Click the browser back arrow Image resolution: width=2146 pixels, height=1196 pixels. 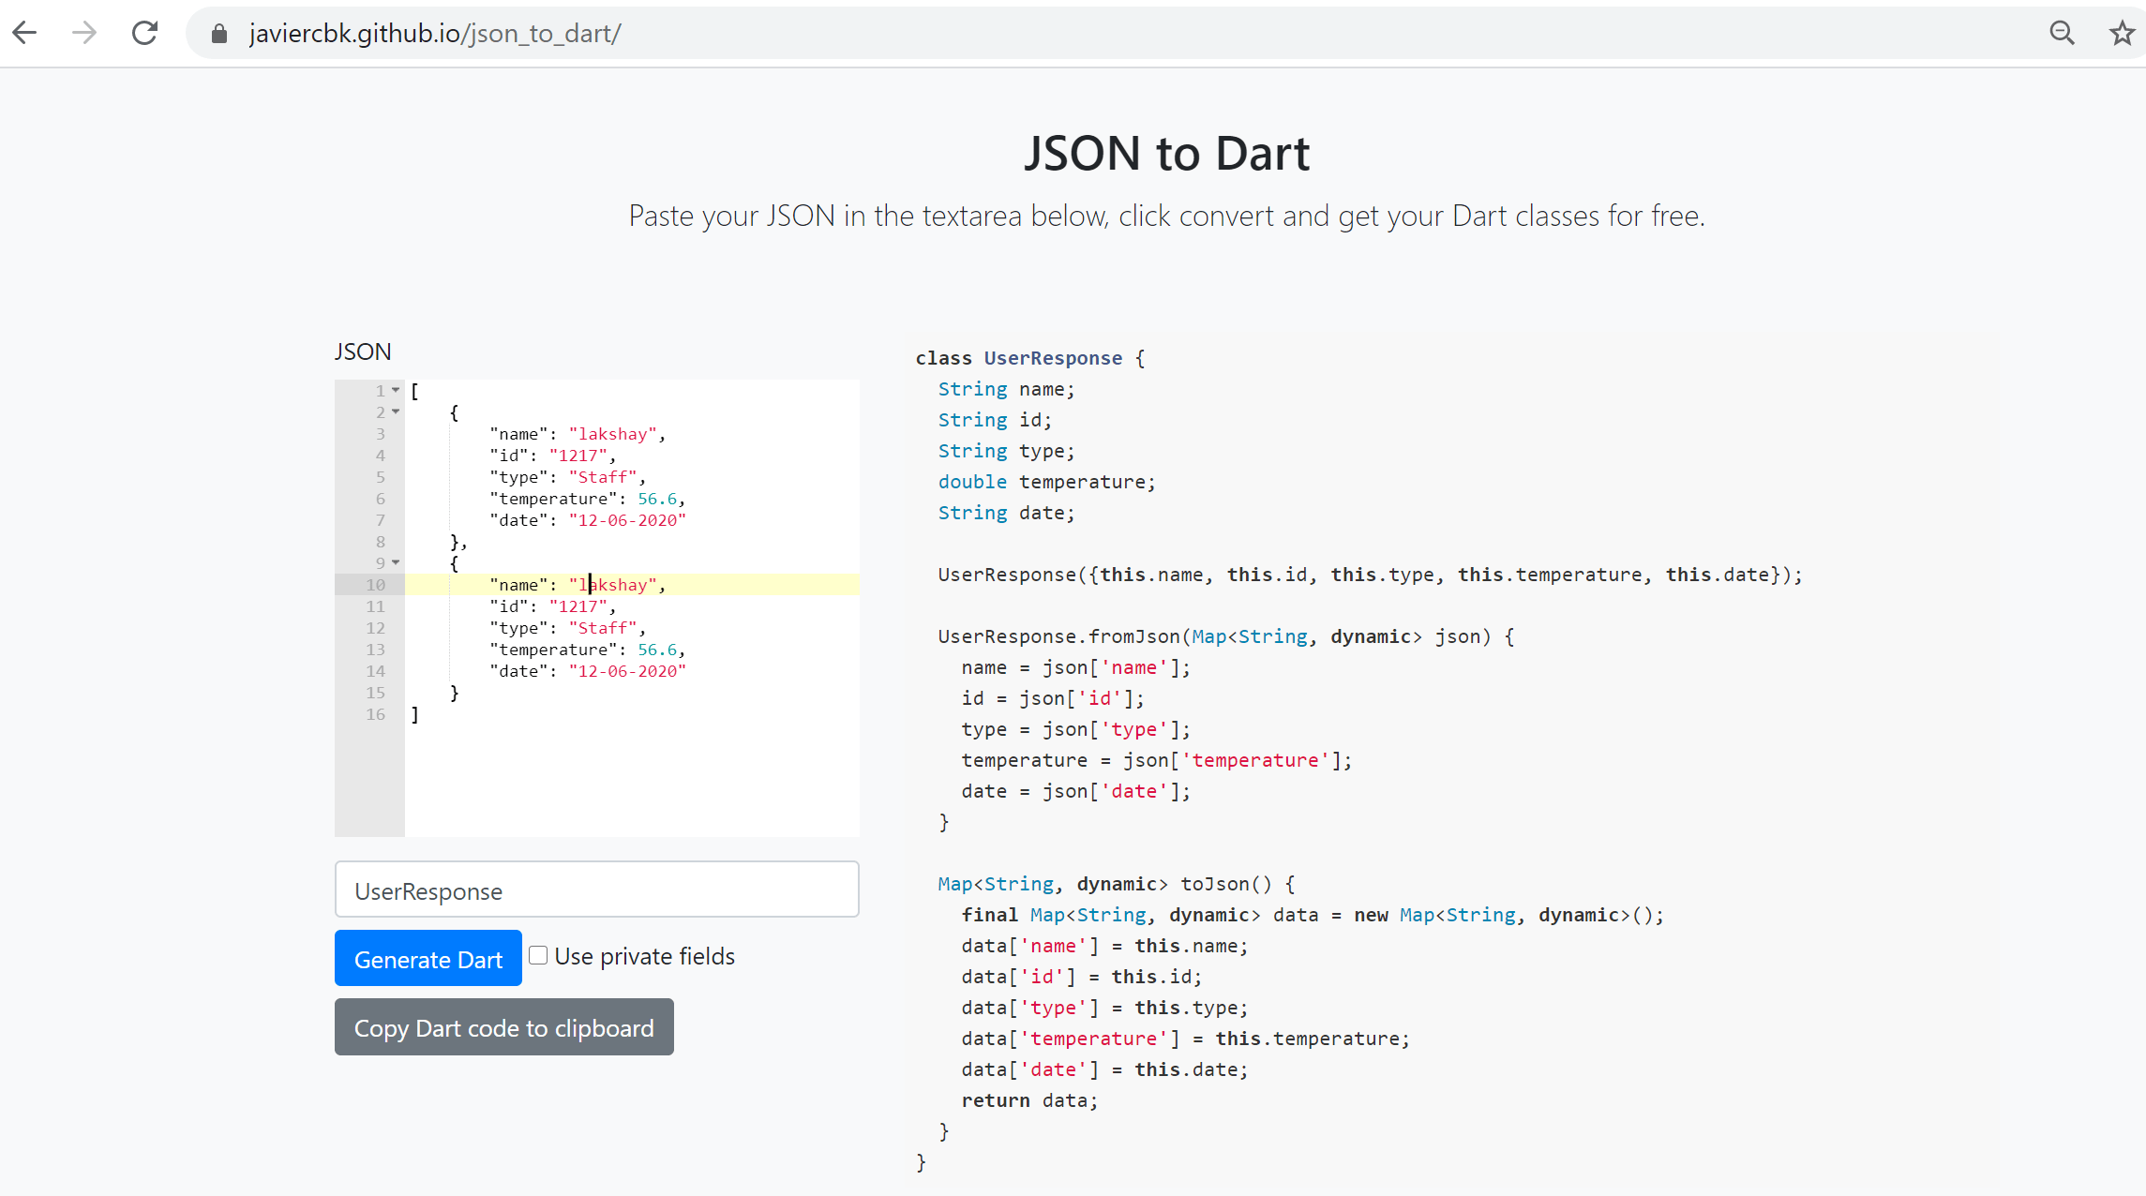(x=25, y=34)
